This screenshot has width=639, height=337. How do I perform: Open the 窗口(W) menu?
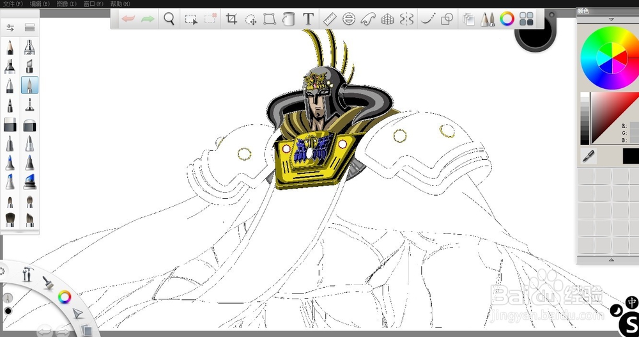click(93, 4)
